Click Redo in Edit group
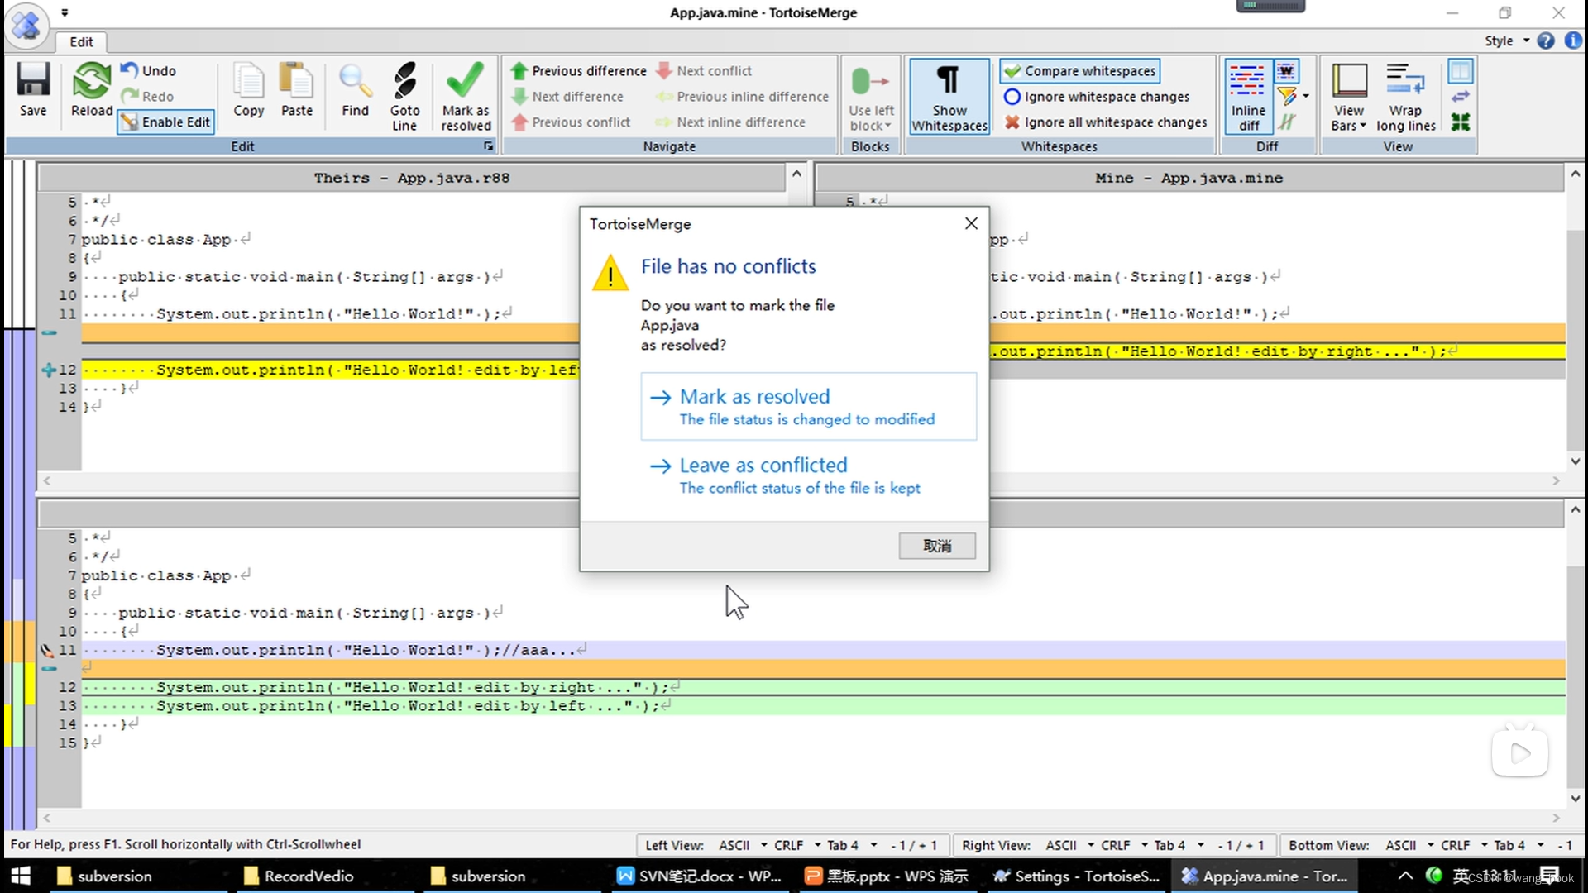The height and width of the screenshot is (893, 1588). [148, 97]
